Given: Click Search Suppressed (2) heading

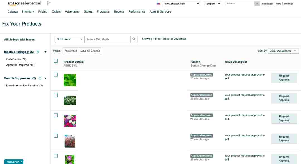Looking at the screenshot, I should click(20, 78).
